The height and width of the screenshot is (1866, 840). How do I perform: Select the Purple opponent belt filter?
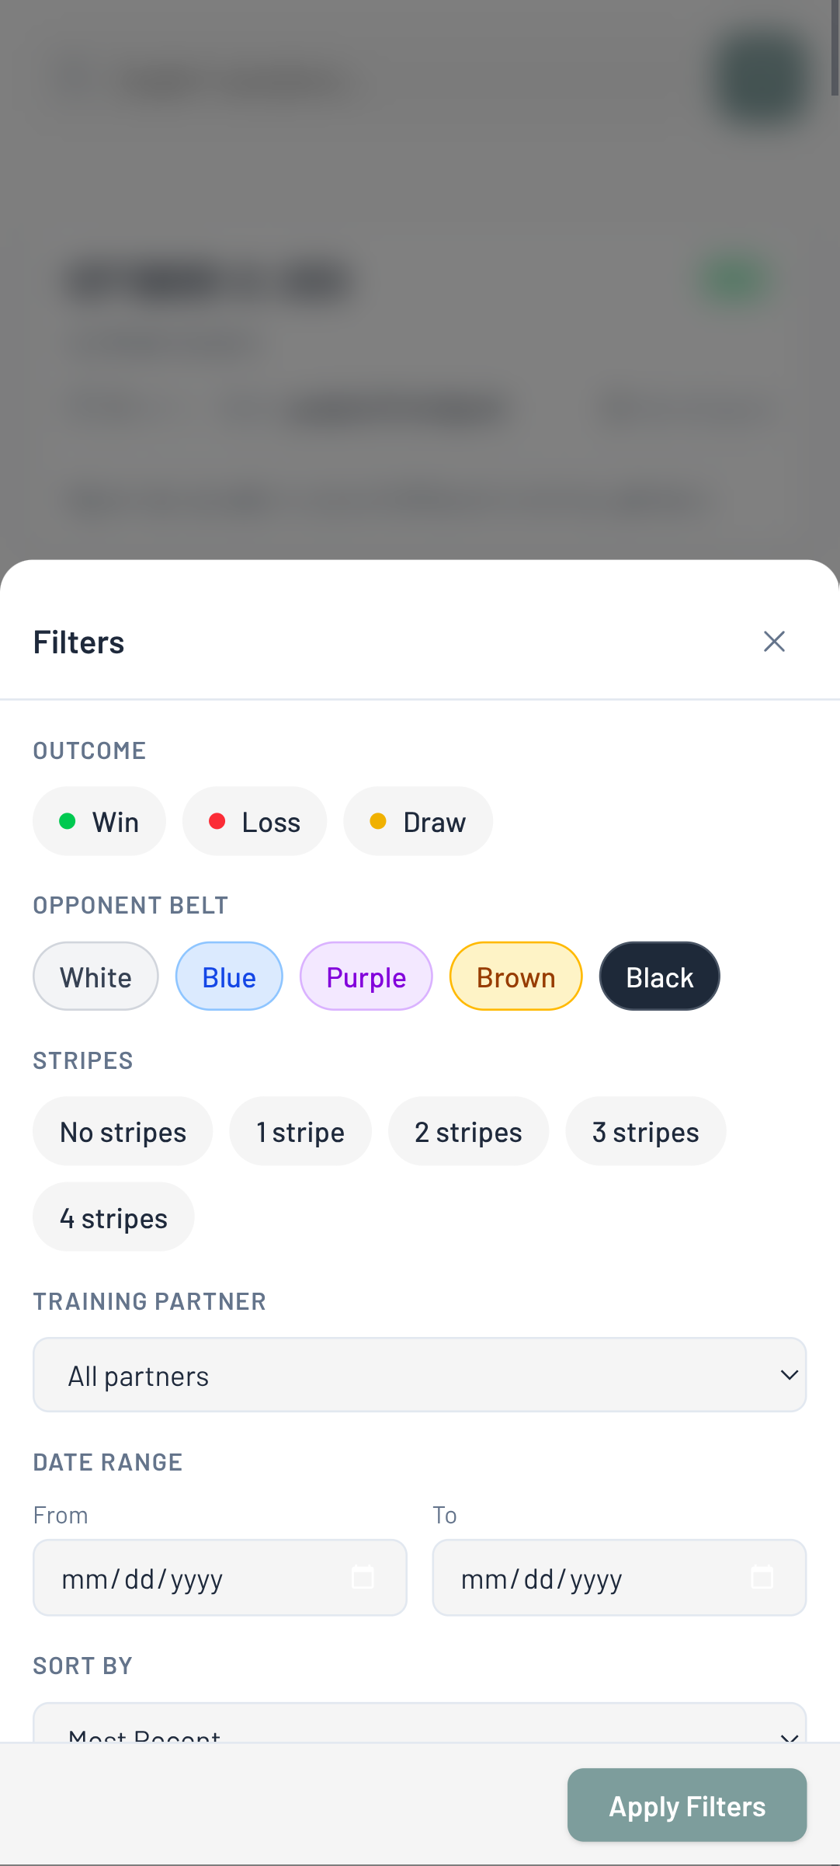366,976
